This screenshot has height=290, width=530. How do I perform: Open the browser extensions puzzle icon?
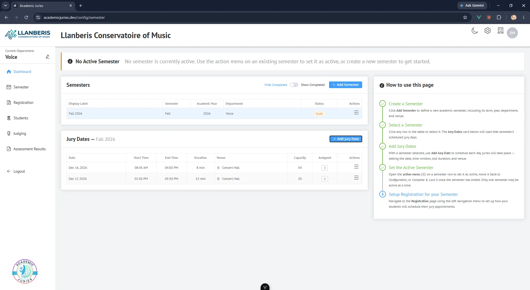499,17
